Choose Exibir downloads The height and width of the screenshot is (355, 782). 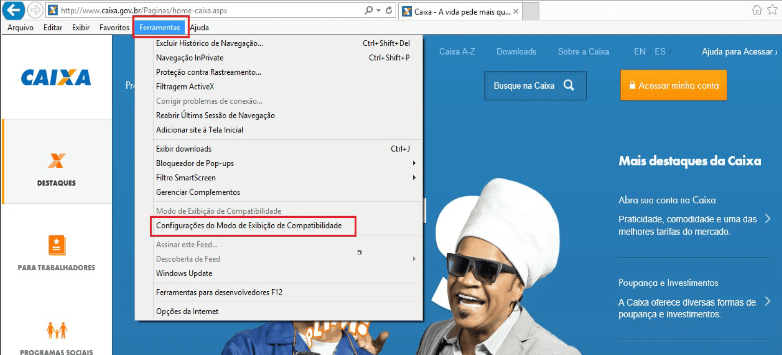tap(283, 149)
